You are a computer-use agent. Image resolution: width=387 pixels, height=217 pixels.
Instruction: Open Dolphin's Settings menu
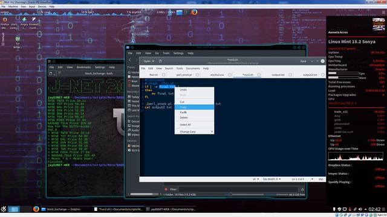pos(178,53)
